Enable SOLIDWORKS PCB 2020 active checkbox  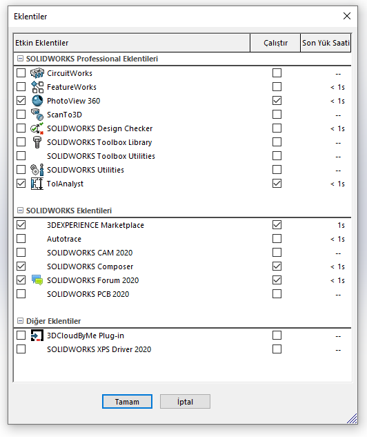click(21, 294)
